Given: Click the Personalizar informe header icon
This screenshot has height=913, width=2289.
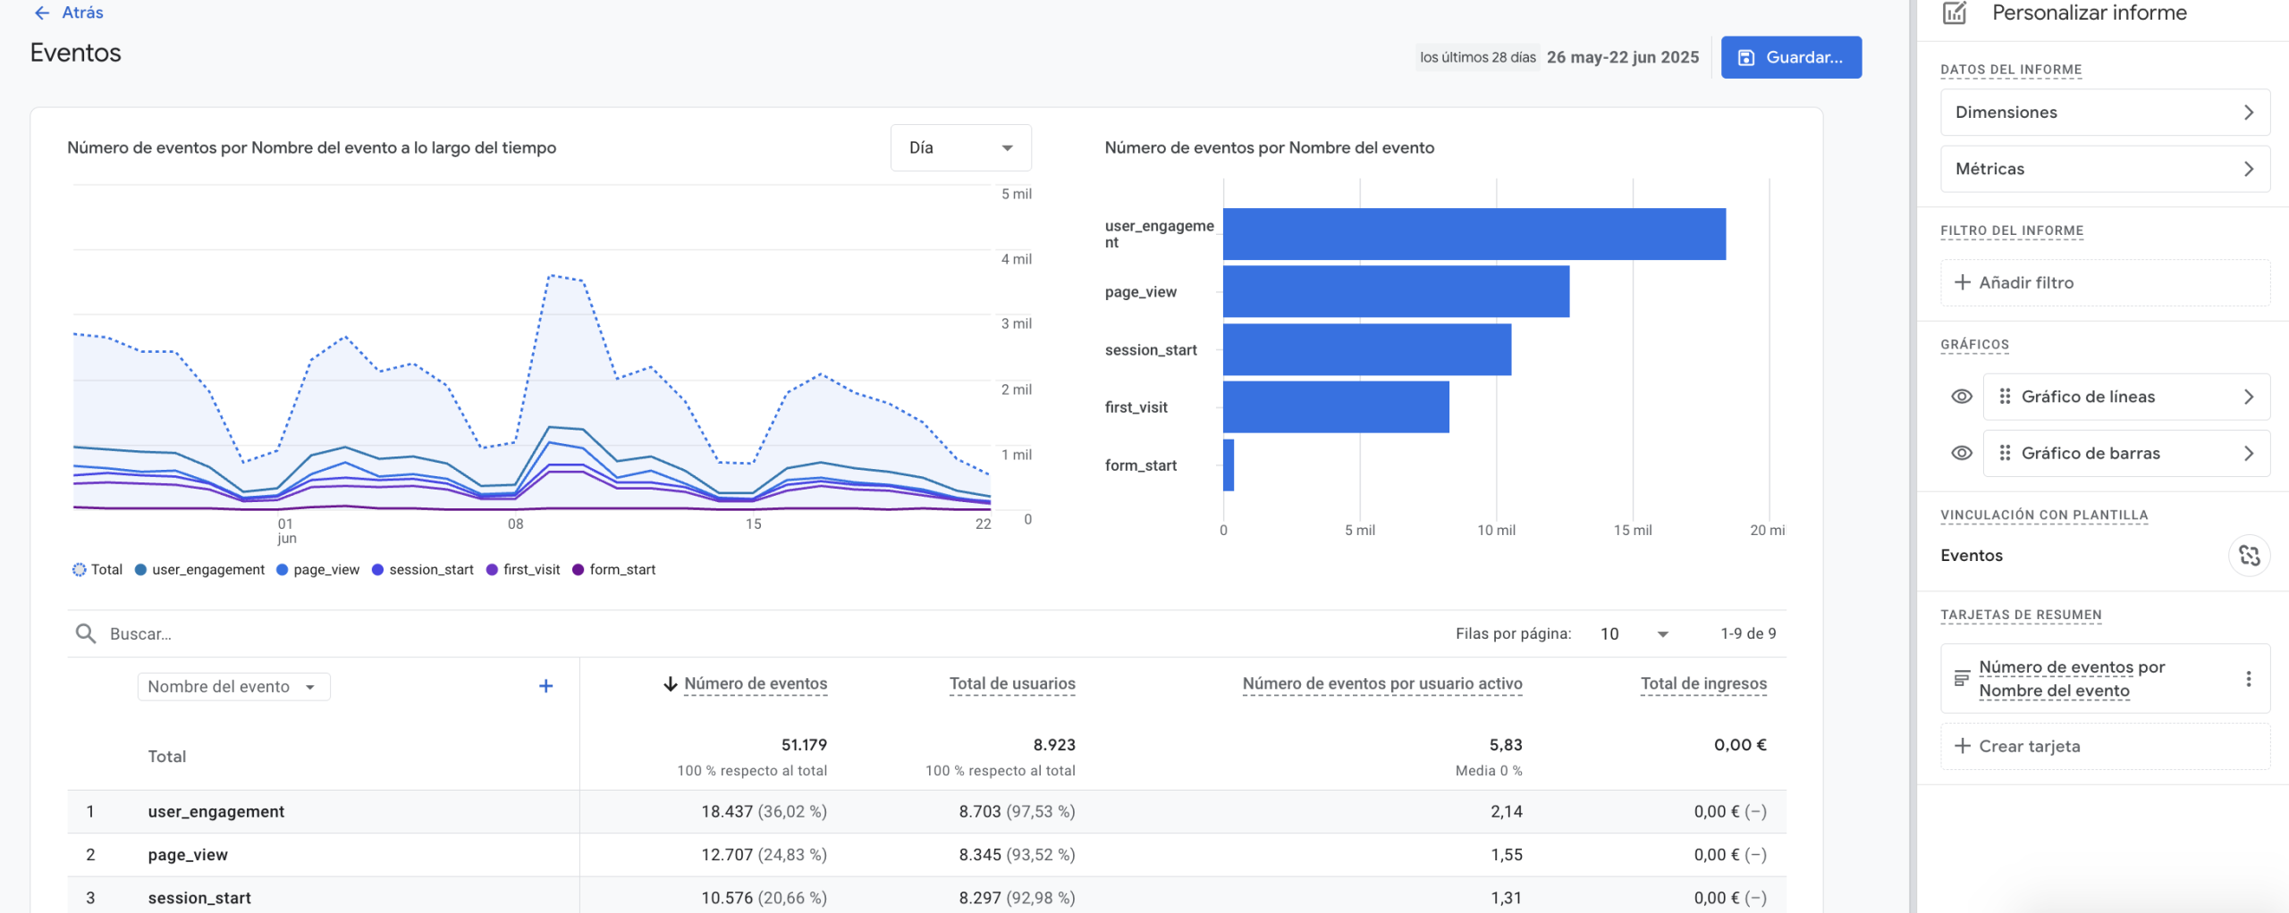Looking at the screenshot, I should point(1955,13).
